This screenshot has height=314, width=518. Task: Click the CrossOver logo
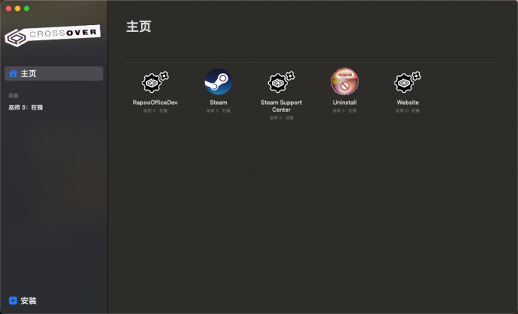pyautogui.click(x=53, y=35)
